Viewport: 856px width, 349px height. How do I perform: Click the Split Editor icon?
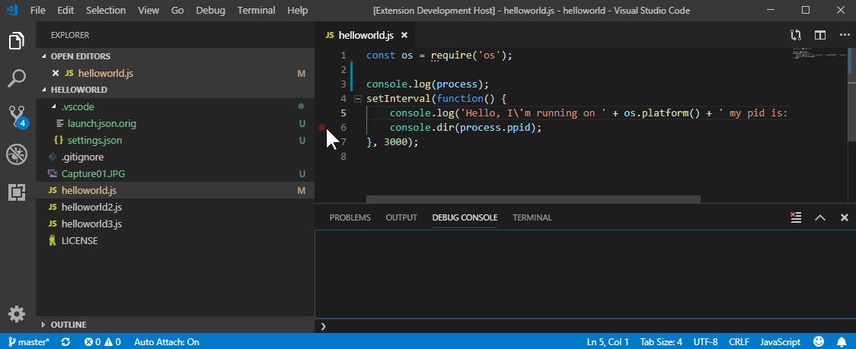(820, 35)
